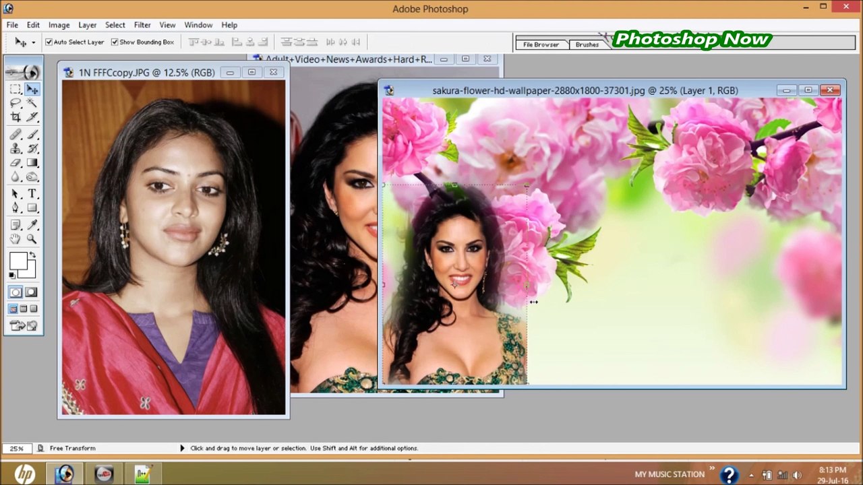863x485 pixels.
Task: Select the Blur tool
Action: click(x=16, y=176)
